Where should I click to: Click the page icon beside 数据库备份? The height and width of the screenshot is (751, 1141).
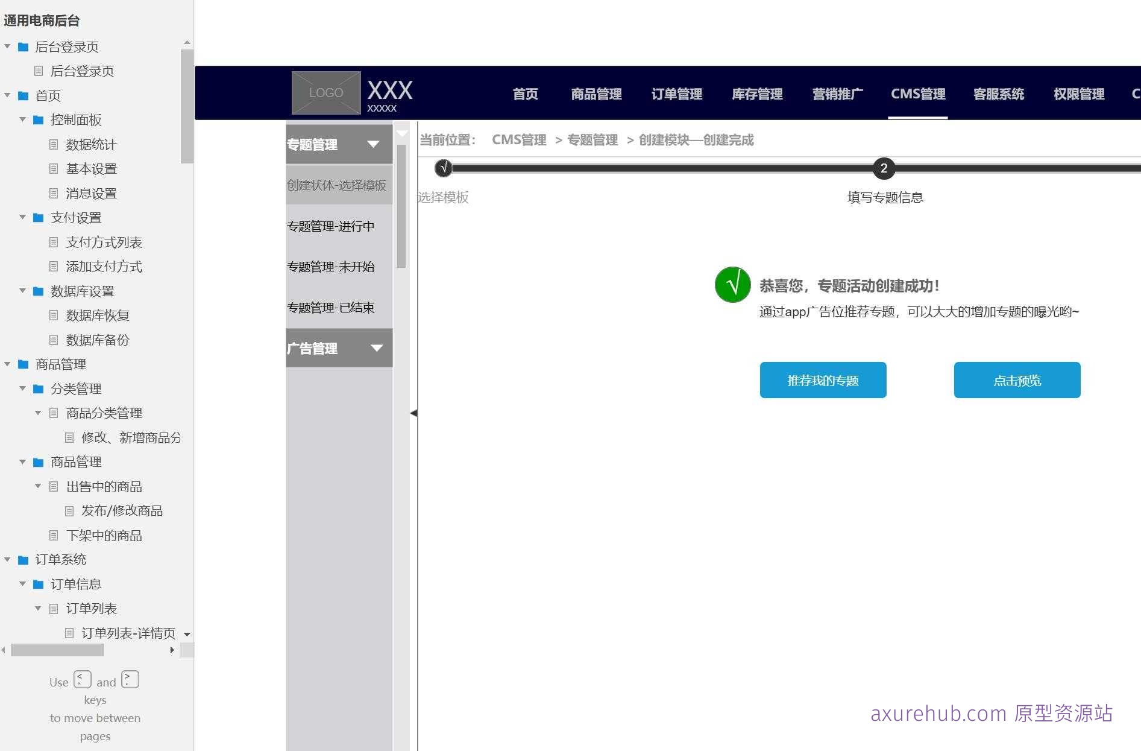point(54,340)
